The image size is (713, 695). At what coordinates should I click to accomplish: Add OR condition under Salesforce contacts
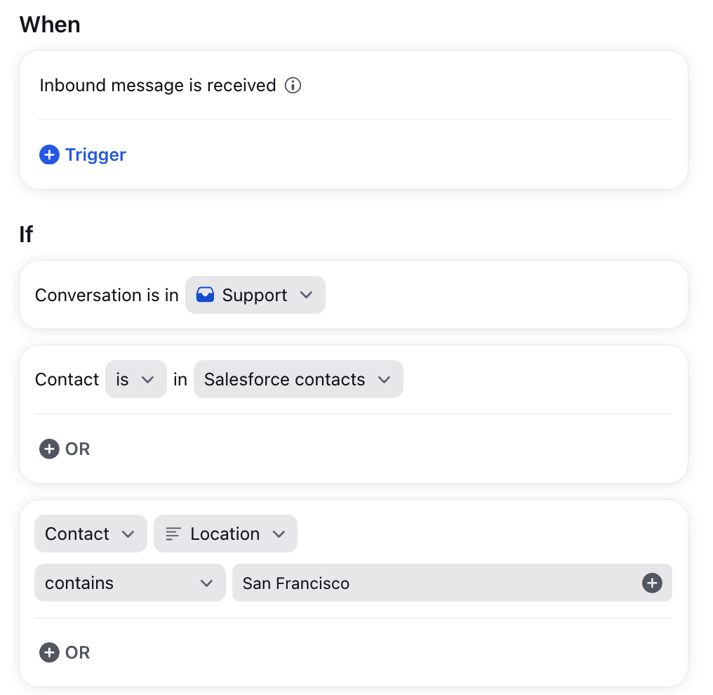tap(65, 449)
